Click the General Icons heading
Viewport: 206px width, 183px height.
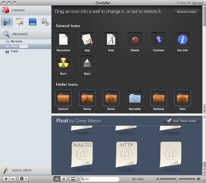tap(68, 26)
